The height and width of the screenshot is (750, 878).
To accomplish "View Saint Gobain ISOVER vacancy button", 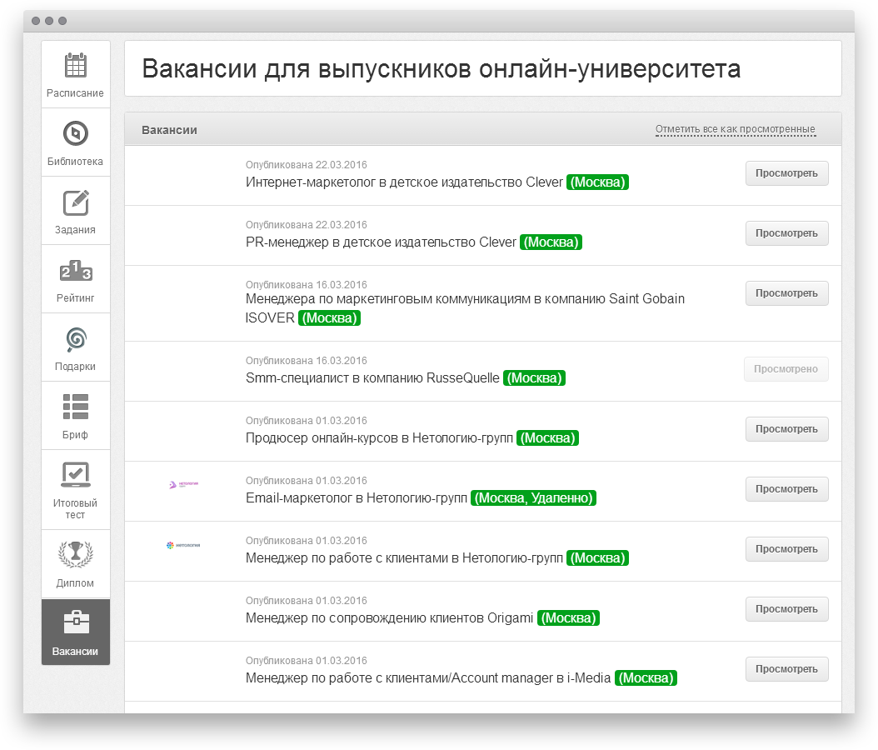I will pyautogui.click(x=786, y=293).
